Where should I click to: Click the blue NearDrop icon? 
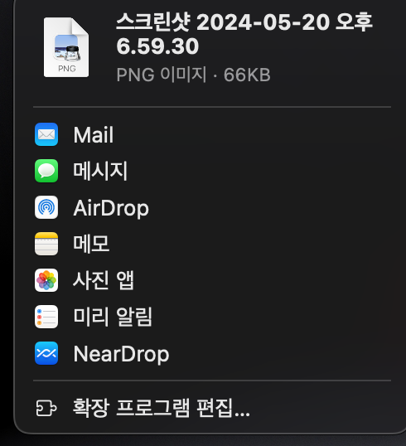pyautogui.click(x=46, y=353)
